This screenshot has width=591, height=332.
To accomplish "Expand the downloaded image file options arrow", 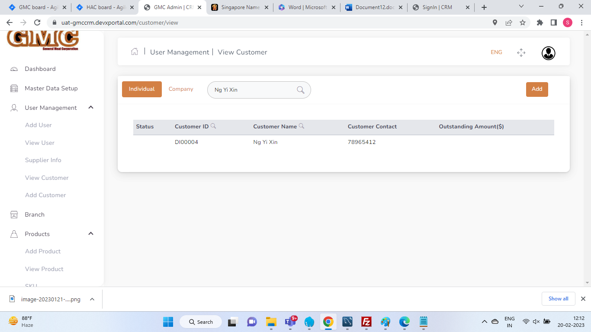I will coord(92,299).
